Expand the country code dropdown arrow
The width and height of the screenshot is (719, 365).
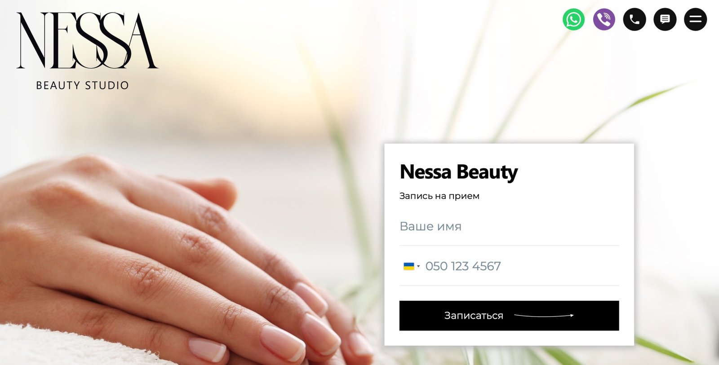tap(418, 266)
